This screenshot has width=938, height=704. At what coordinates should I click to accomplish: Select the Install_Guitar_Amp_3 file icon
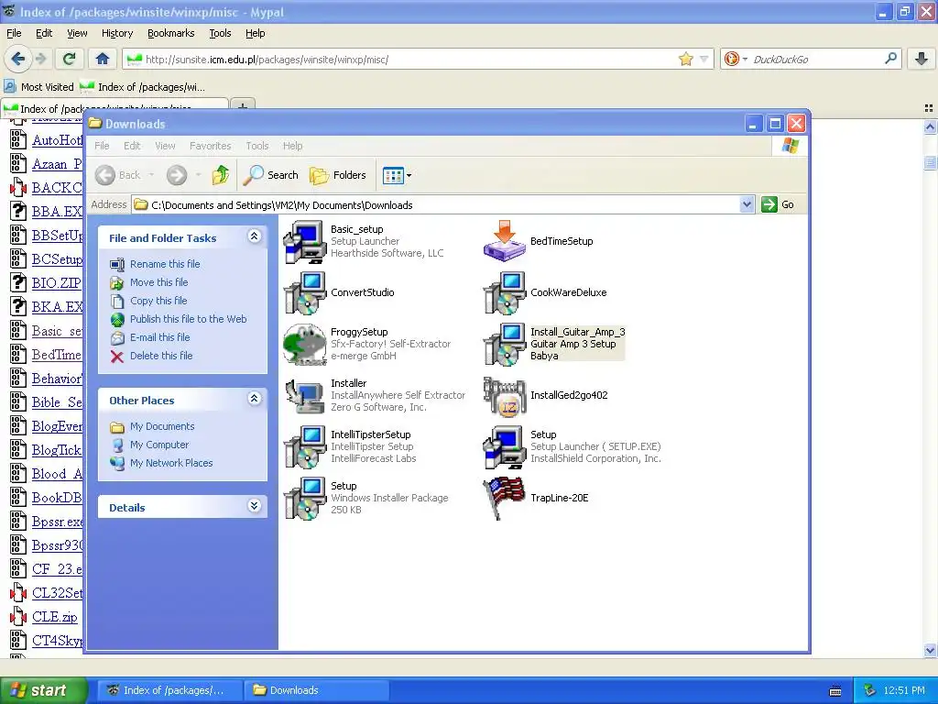click(x=505, y=345)
